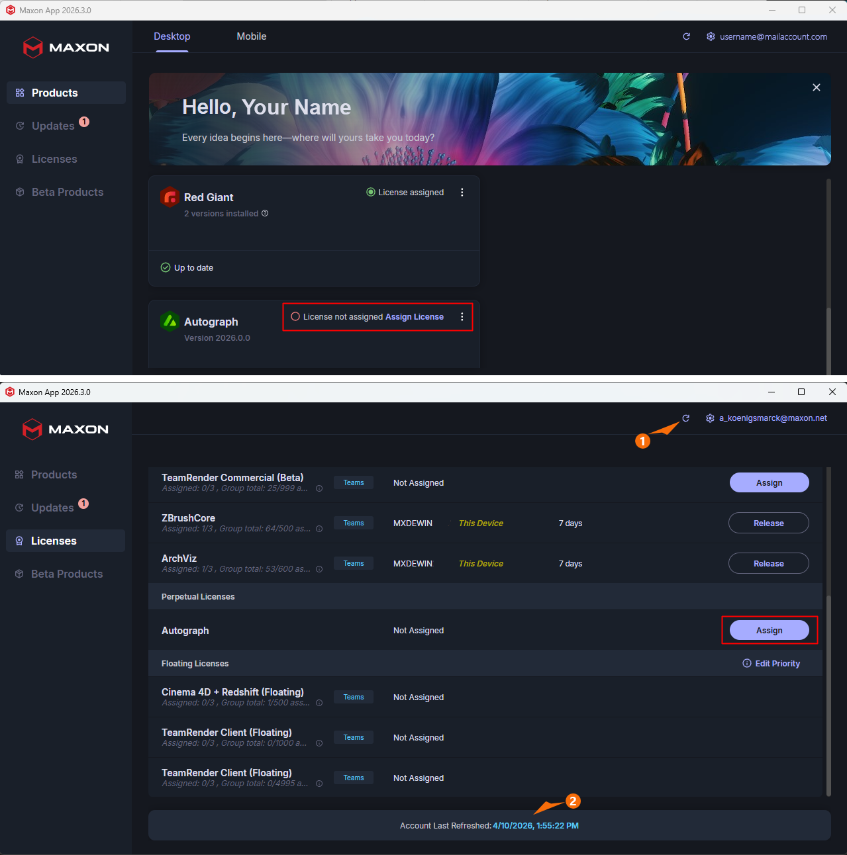This screenshot has width=847, height=855.
Task: Click Autograph Version 2026.0.0 text
Action: pyautogui.click(x=217, y=337)
